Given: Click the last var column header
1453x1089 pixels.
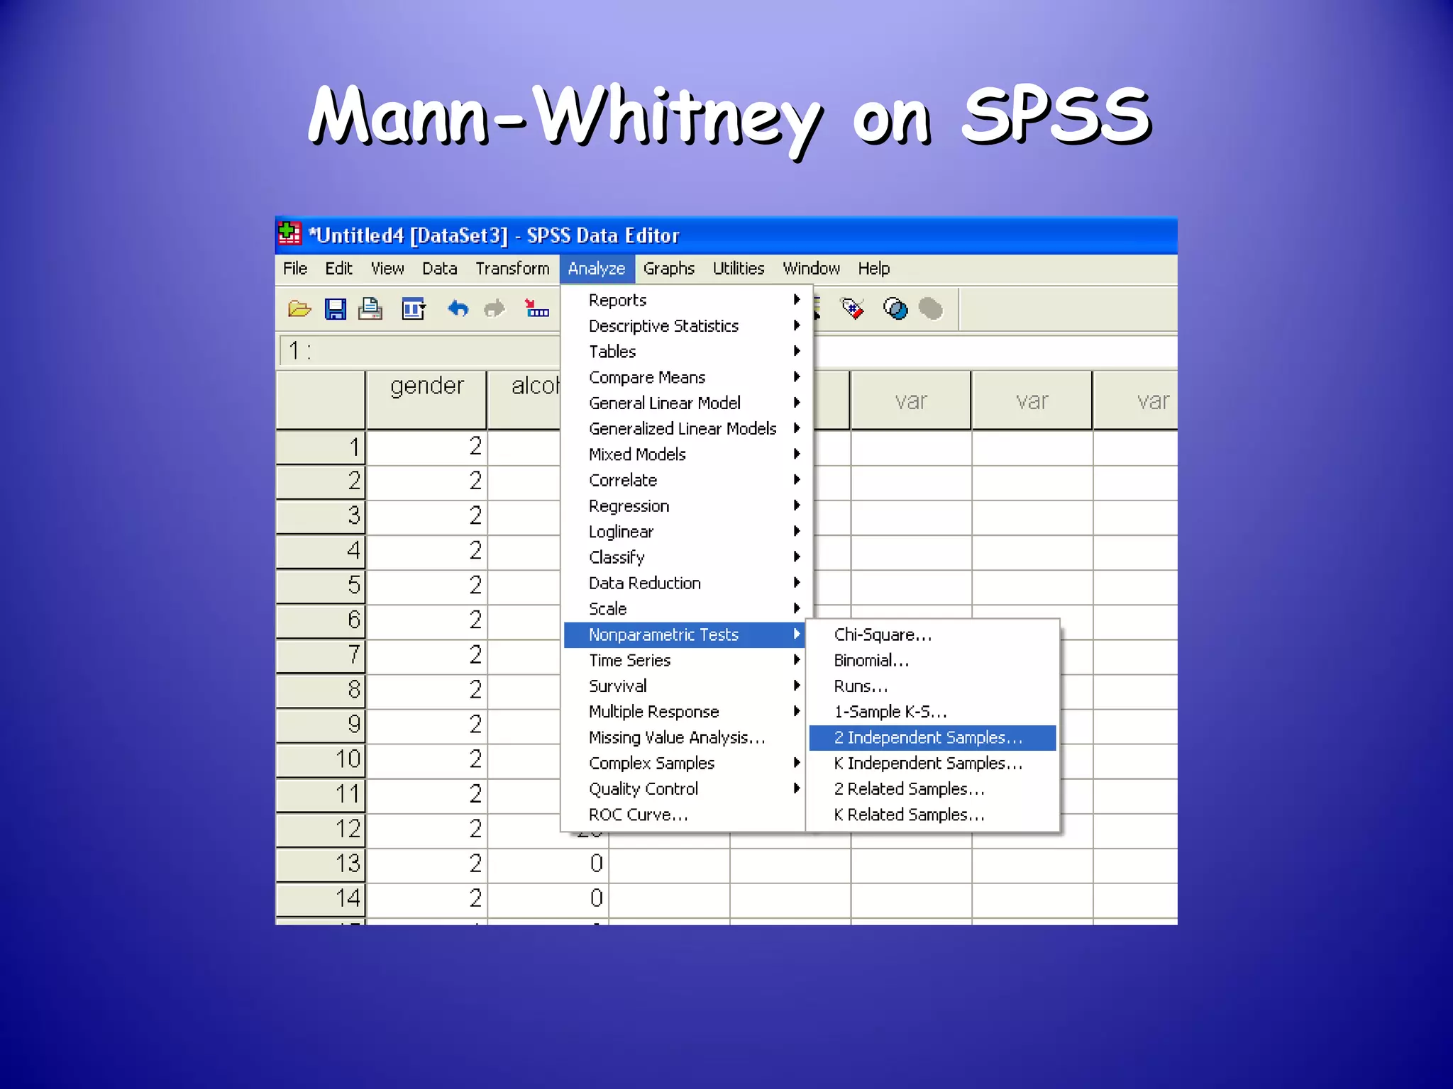Looking at the screenshot, I should click(1135, 400).
